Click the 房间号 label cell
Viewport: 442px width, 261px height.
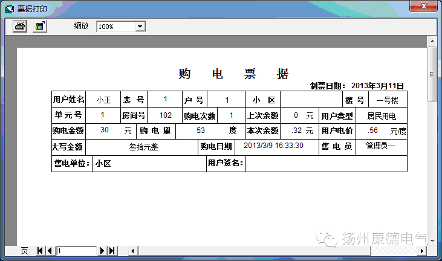(134, 115)
